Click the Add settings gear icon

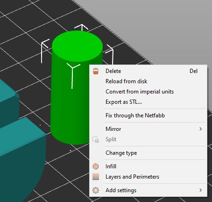(x=96, y=190)
